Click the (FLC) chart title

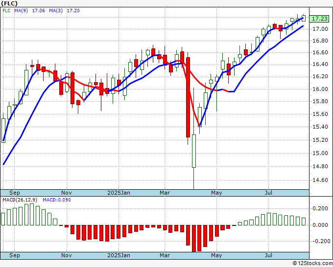point(9,3)
